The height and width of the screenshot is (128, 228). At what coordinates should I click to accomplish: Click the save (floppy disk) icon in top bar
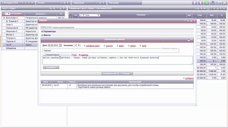pyautogui.click(x=219, y=3)
